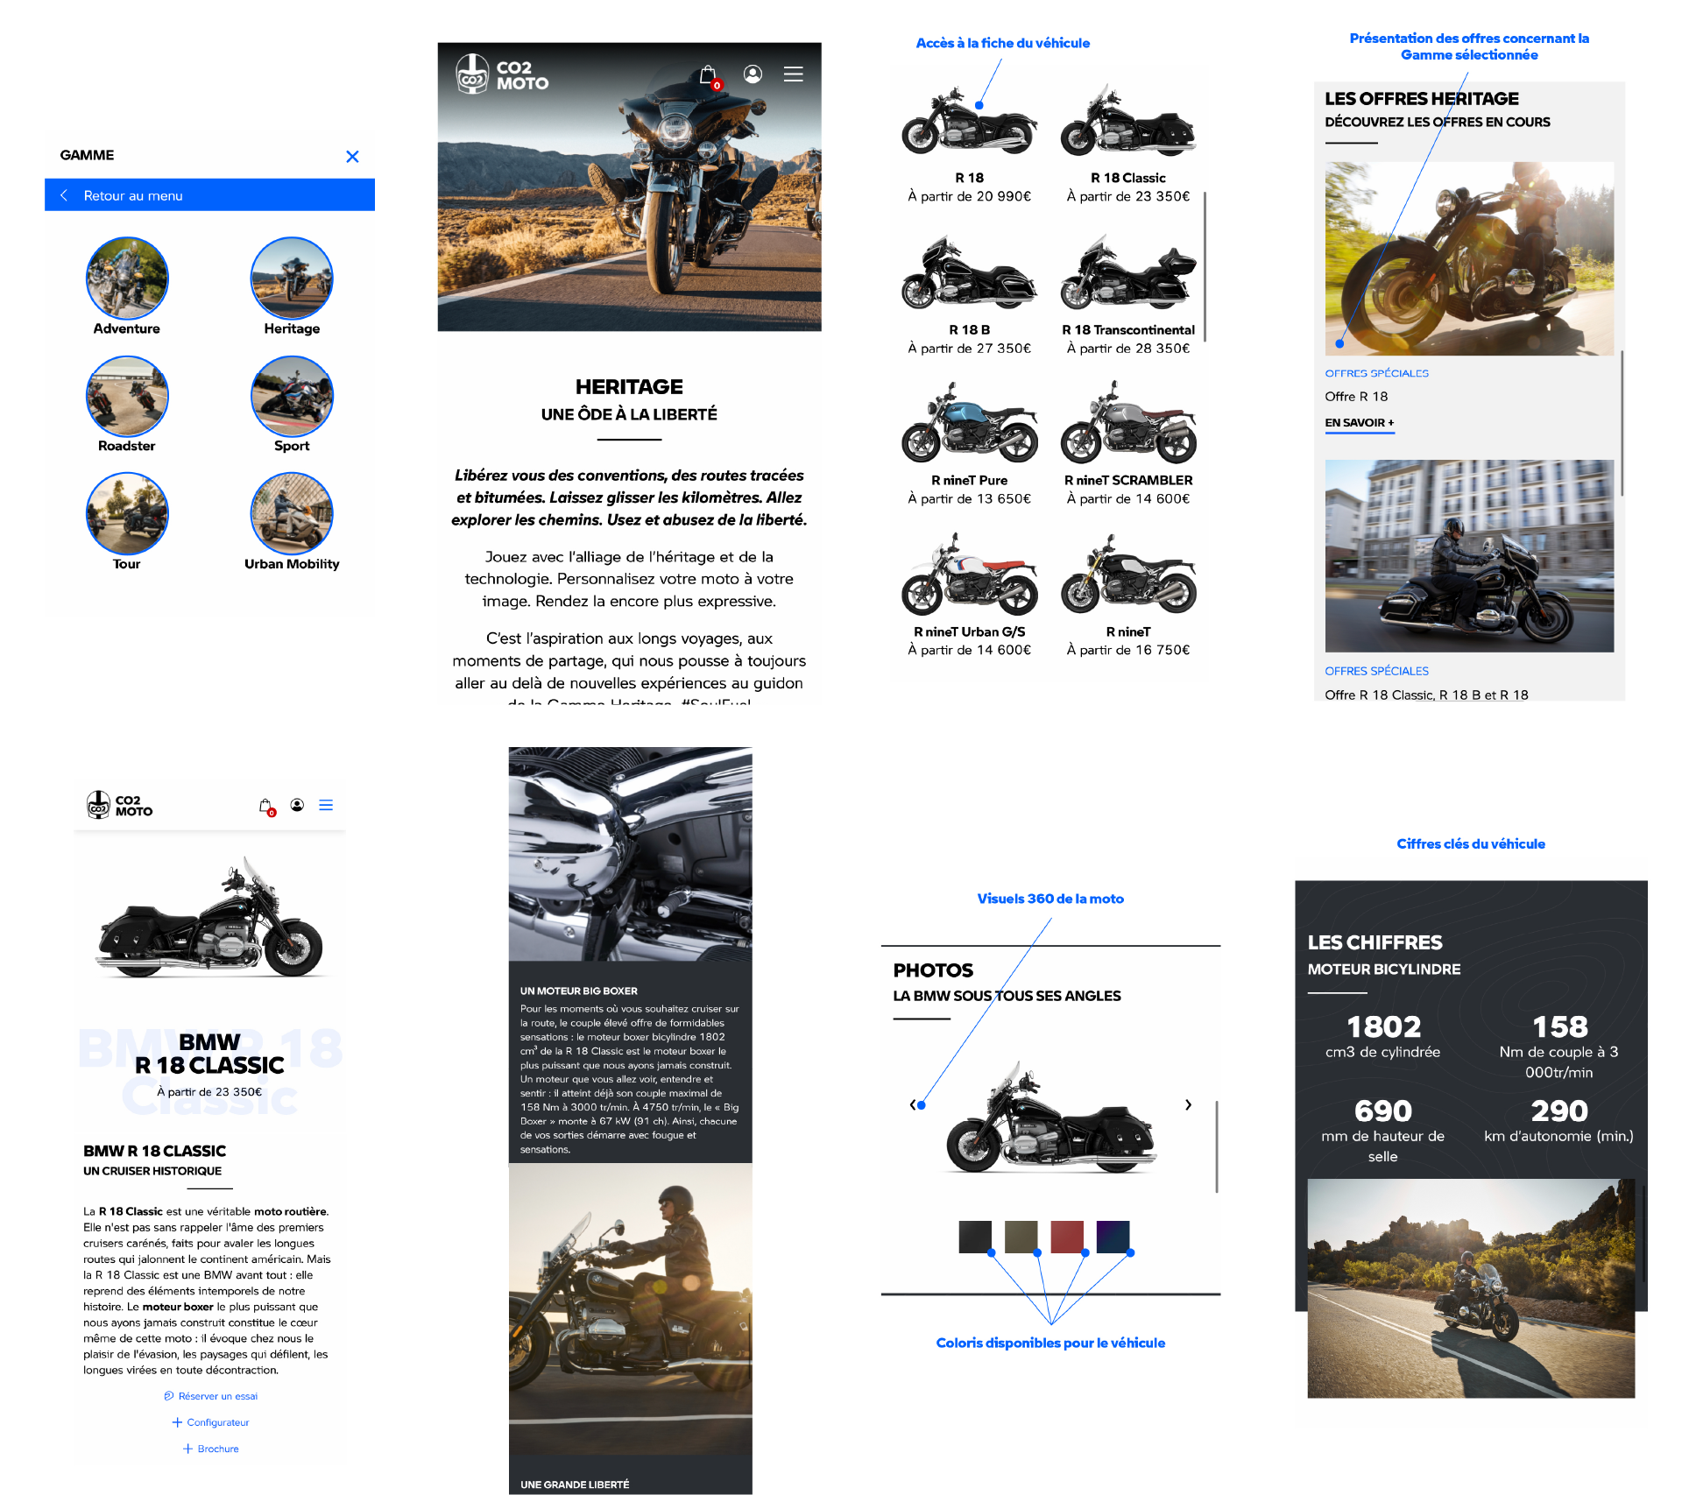The image size is (1682, 1495).
Task: Select the black colour swatch
Action: coord(975,1237)
